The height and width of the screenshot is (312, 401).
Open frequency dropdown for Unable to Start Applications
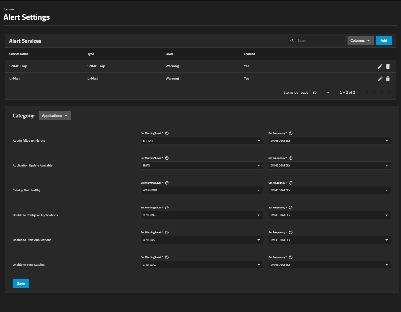329,240
